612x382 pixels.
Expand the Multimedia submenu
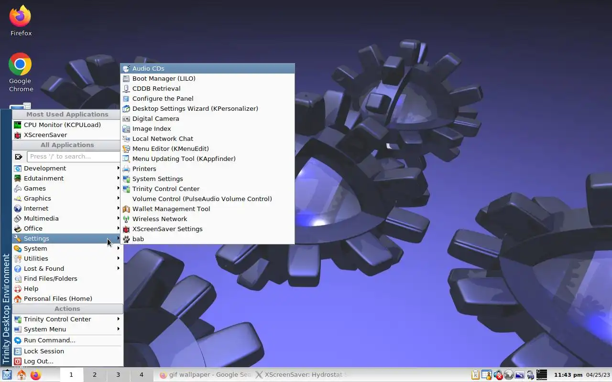click(x=67, y=218)
